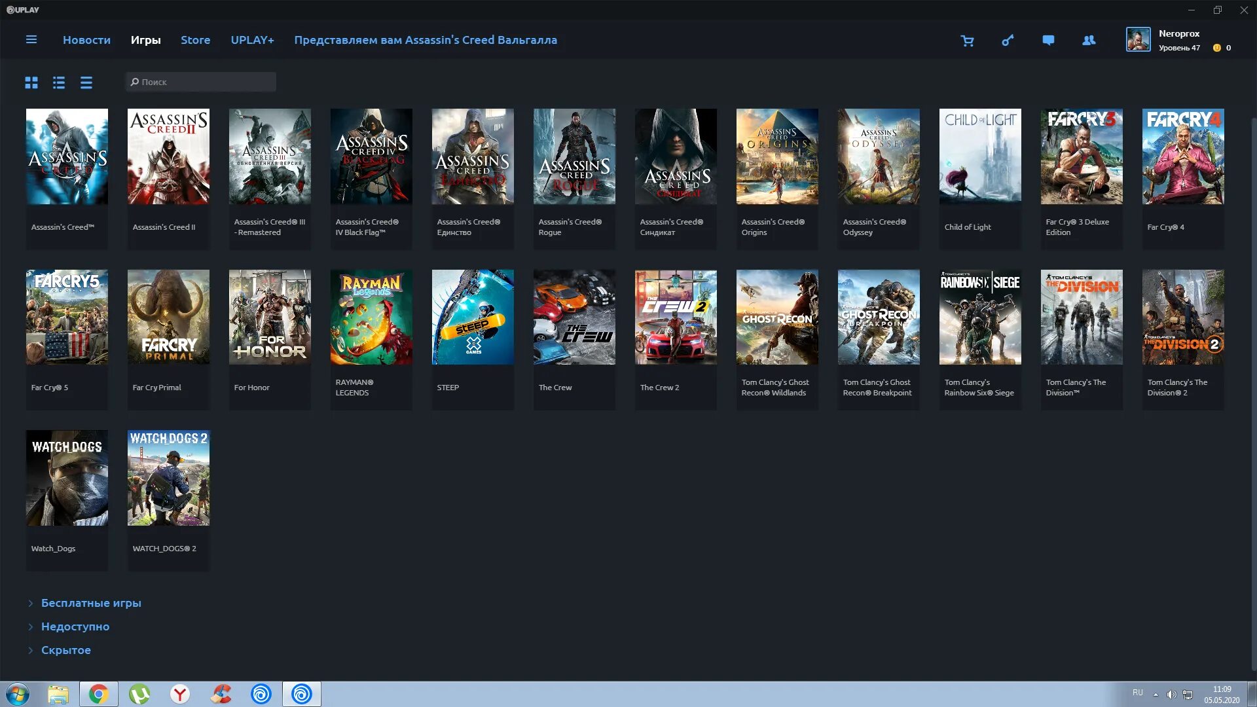Click the user profile avatar

click(1137, 40)
